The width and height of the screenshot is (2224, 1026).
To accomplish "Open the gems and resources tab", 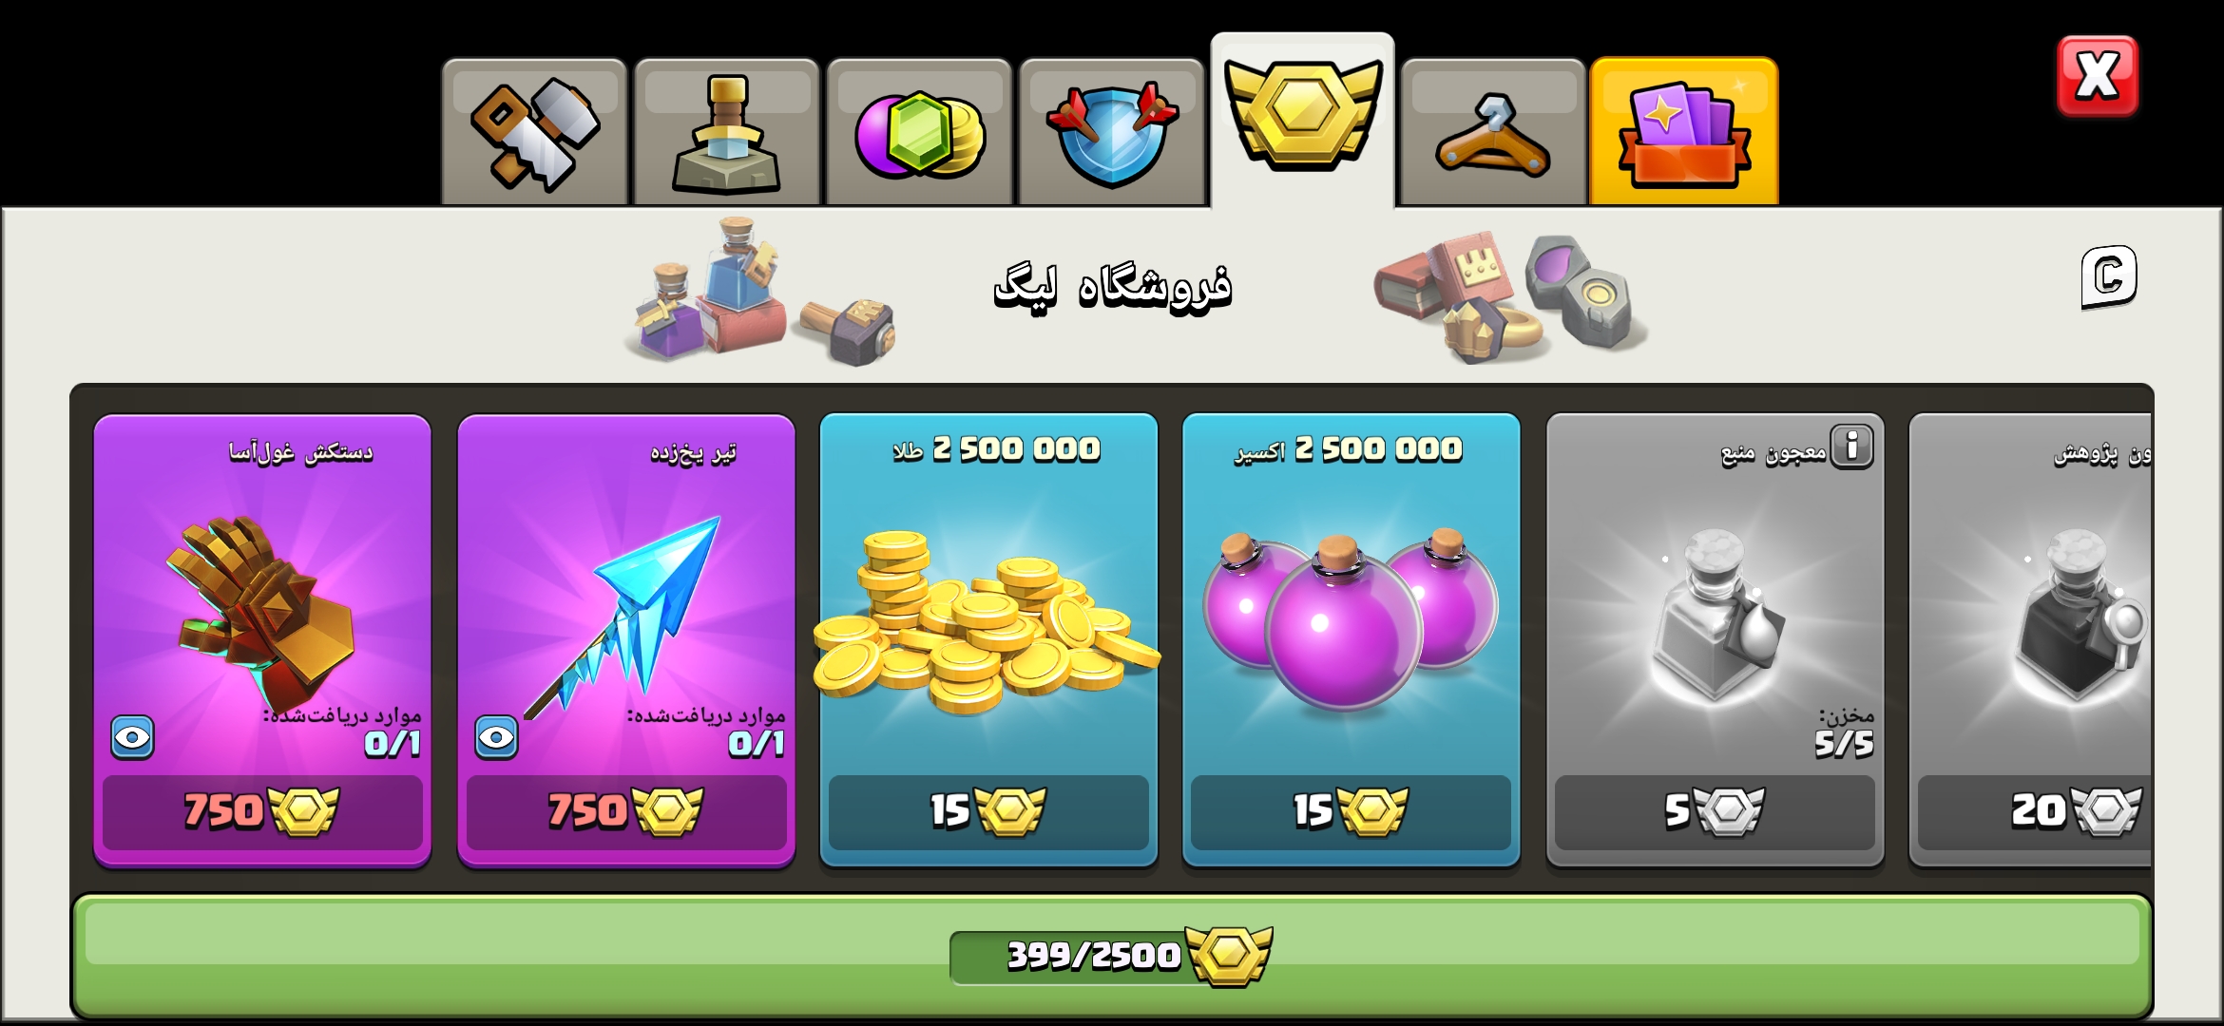I will coord(919,132).
